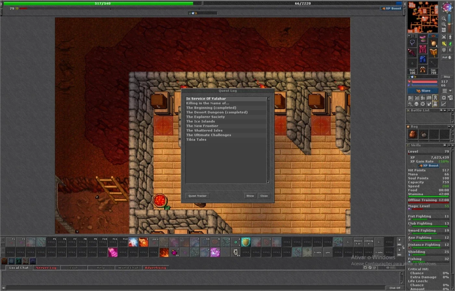The height and width of the screenshot is (291, 455).
Task: Click the XP Boost button in top bar
Action: pyautogui.click(x=391, y=8)
